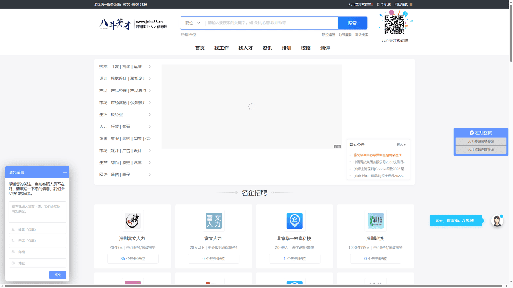The height and width of the screenshot is (288, 513).
Task: Focus the 地址 field
Action: point(37,263)
